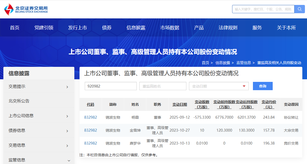Click the 首页 breadcrumb link
Viewport: 307px width, 164px height.
[205, 63]
